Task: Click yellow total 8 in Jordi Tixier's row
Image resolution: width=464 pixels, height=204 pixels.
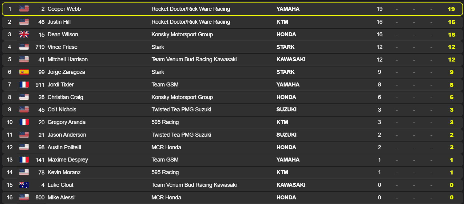Action: [451, 85]
